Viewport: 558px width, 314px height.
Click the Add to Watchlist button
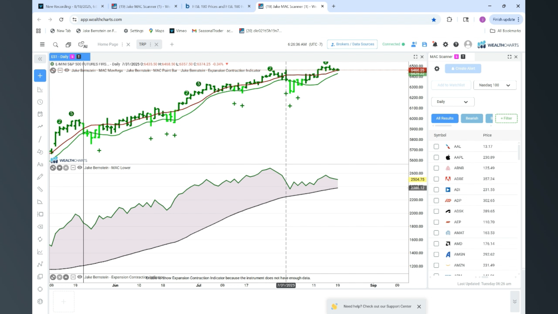[x=451, y=85]
